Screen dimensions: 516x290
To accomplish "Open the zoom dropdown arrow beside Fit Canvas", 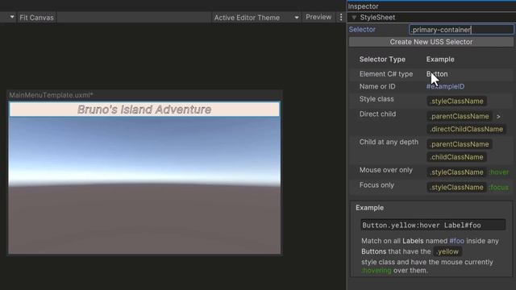I will [12, 17].
